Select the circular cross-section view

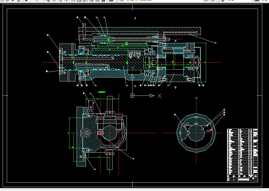point(196,133)
